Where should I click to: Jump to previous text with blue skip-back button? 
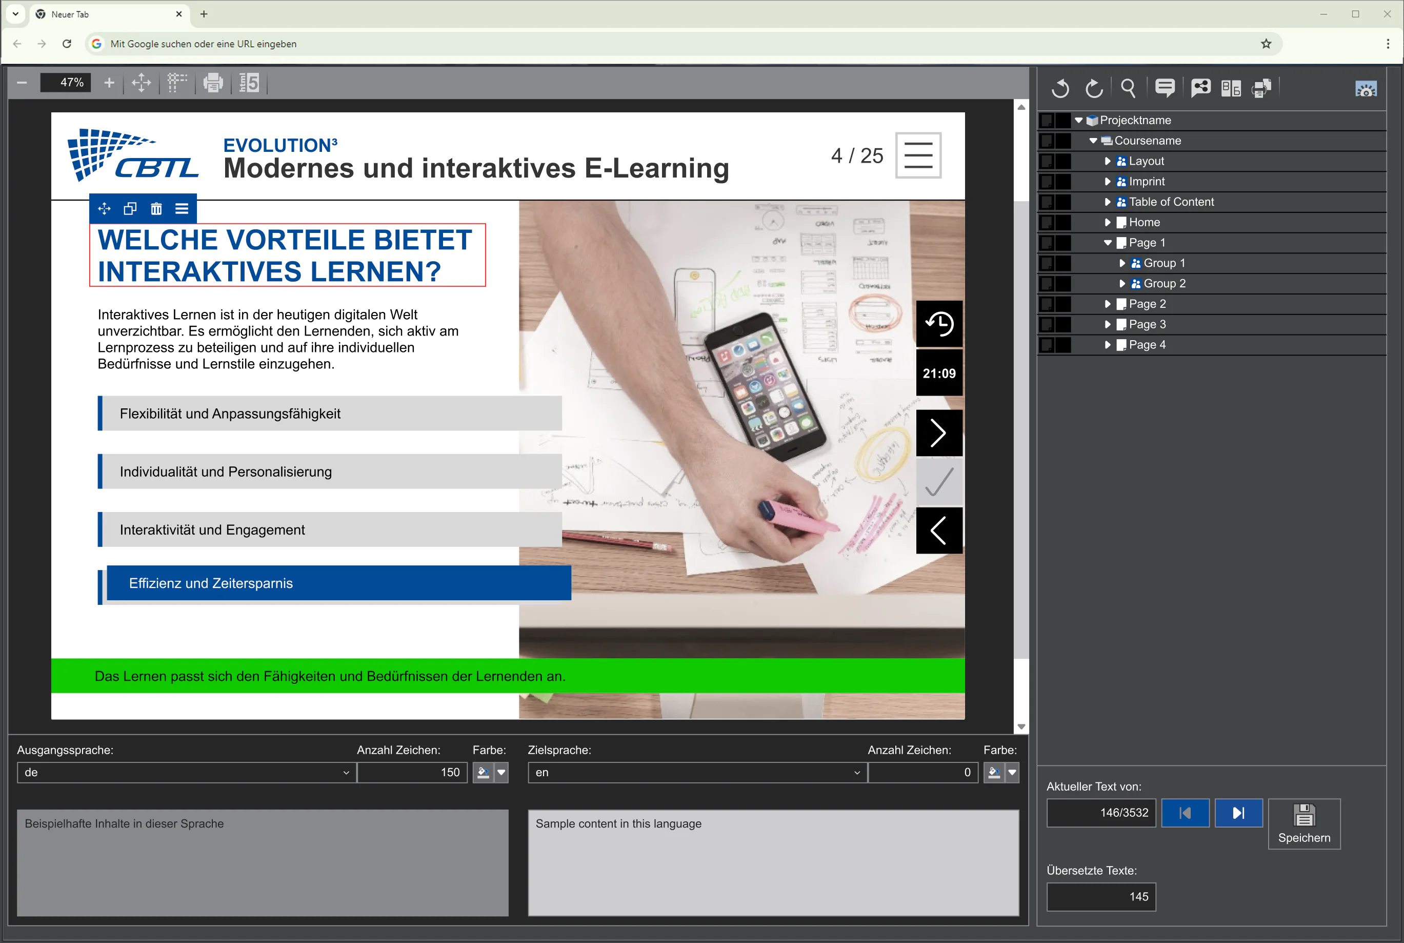(1185, 813)
